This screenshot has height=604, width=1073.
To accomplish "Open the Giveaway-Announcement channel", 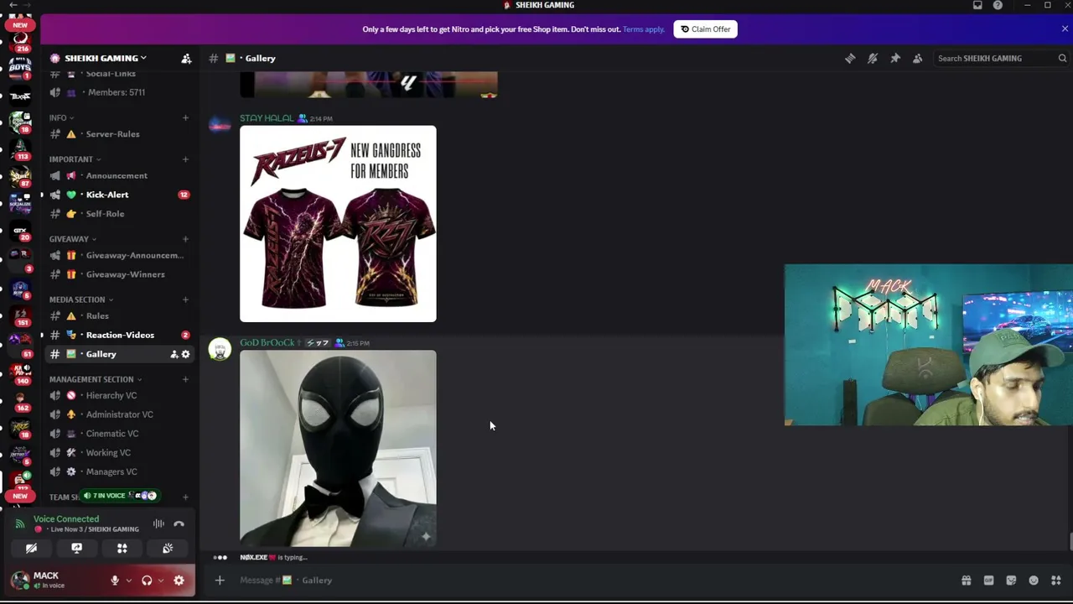I will coord(119,255).
